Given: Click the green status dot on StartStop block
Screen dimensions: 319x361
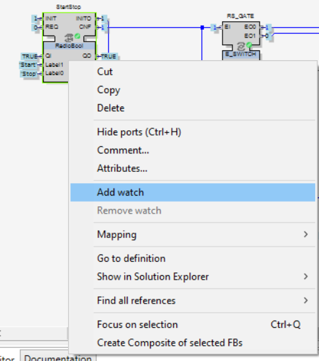Looking at the screenshot, I should click(78, 36).
